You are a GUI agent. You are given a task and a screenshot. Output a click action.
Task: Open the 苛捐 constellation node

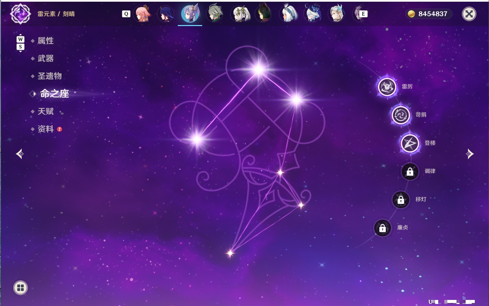(x=401, y=115)
